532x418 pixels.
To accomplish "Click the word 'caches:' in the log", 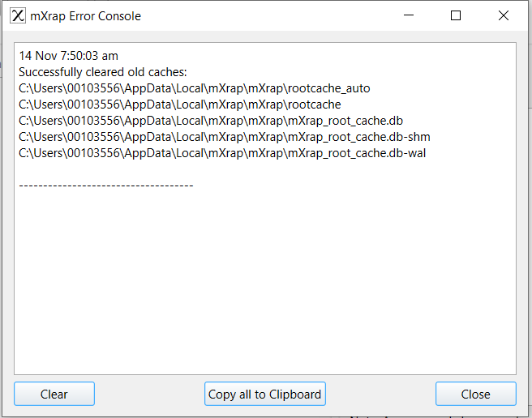I will (x=168, y=72).
